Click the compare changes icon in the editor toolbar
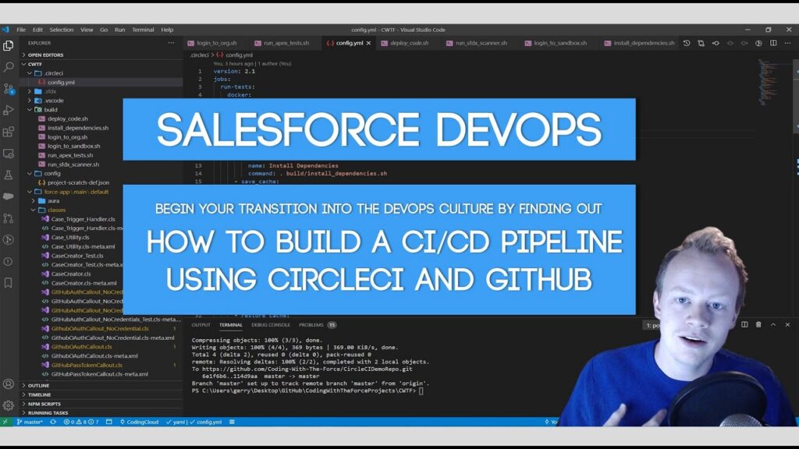This screenshot has width=799, height=449. (701, 44)
